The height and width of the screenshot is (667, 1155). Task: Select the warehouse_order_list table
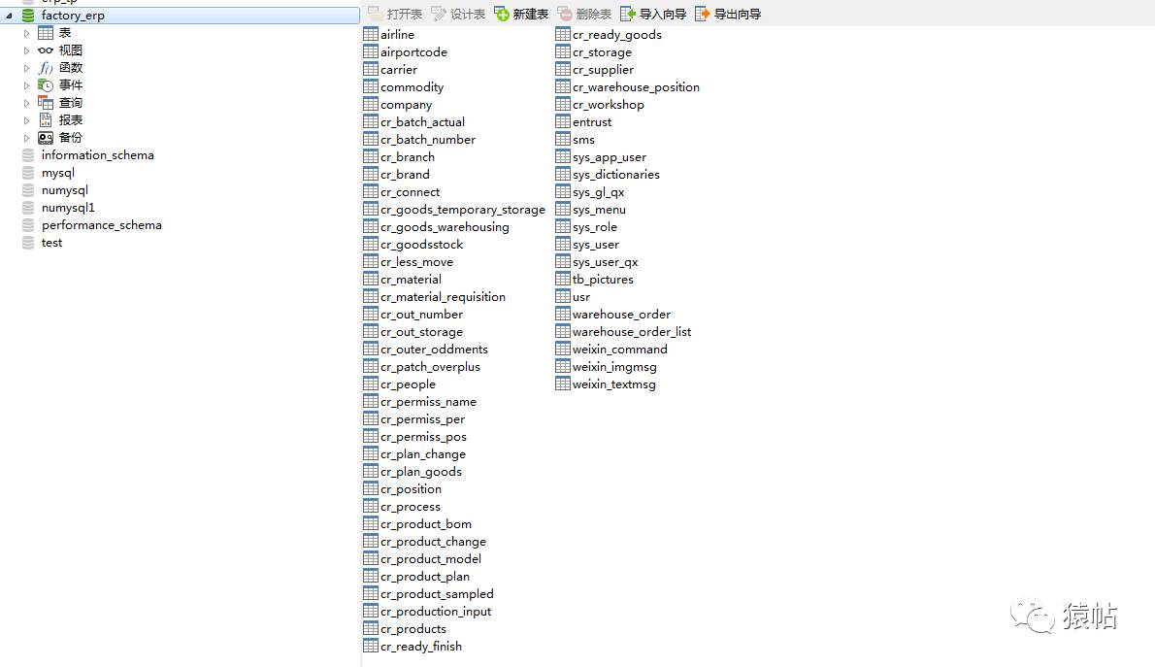(x=631, y=332)
